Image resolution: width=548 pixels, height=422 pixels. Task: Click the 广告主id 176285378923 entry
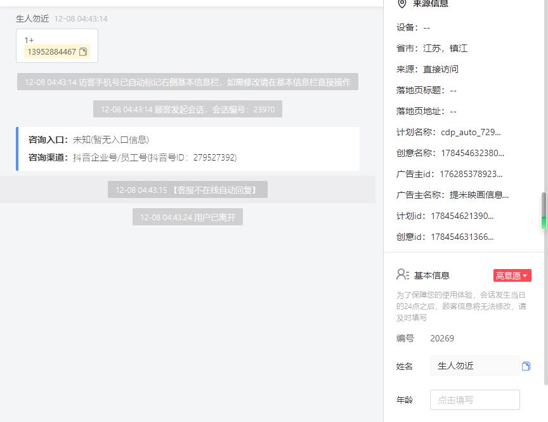click(450, 174)
